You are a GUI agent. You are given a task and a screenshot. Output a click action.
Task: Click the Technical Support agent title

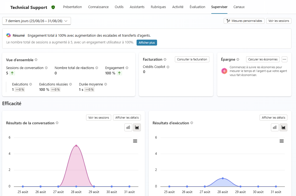(29, 7)
